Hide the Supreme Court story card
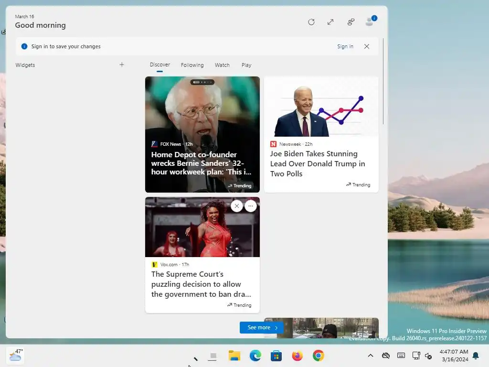489x367 pixels. 237,206
